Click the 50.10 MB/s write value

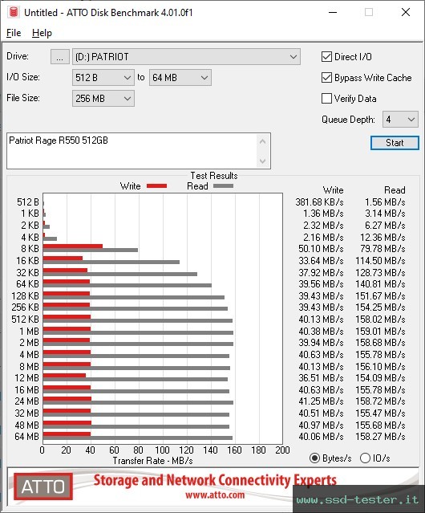[321, 249]
